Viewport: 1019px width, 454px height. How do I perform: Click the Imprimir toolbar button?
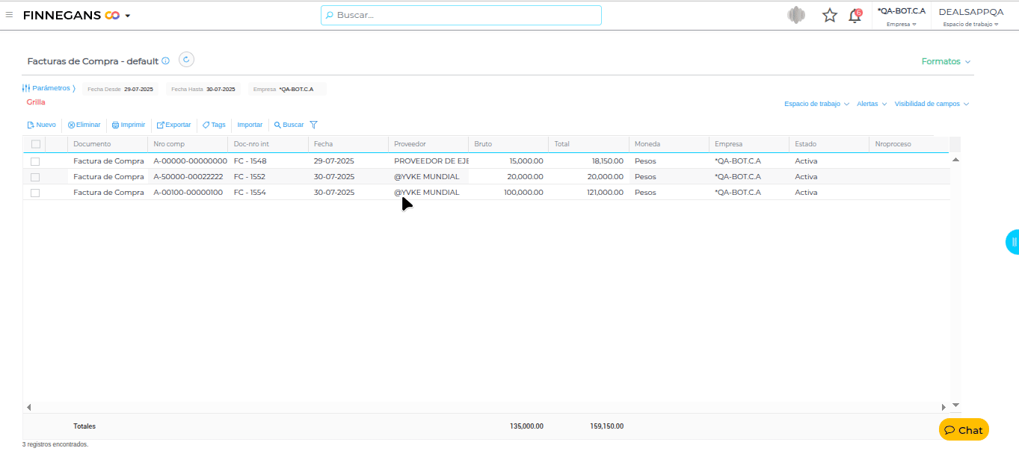point(129,125)
